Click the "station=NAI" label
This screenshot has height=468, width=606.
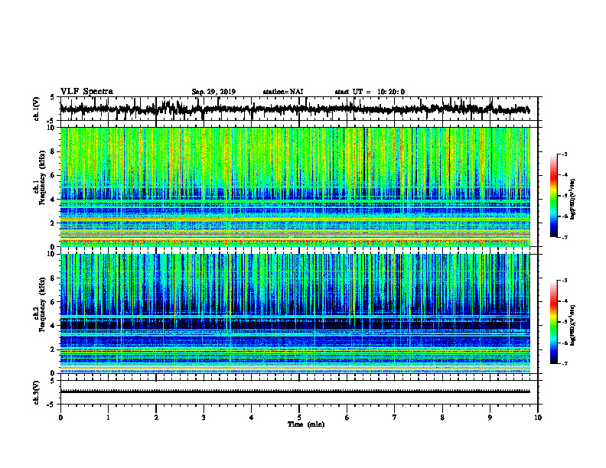point(283,92)
